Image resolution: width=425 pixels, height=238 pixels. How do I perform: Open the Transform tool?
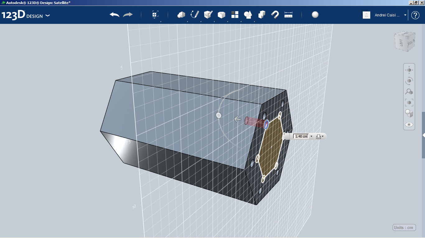point(155,15)
